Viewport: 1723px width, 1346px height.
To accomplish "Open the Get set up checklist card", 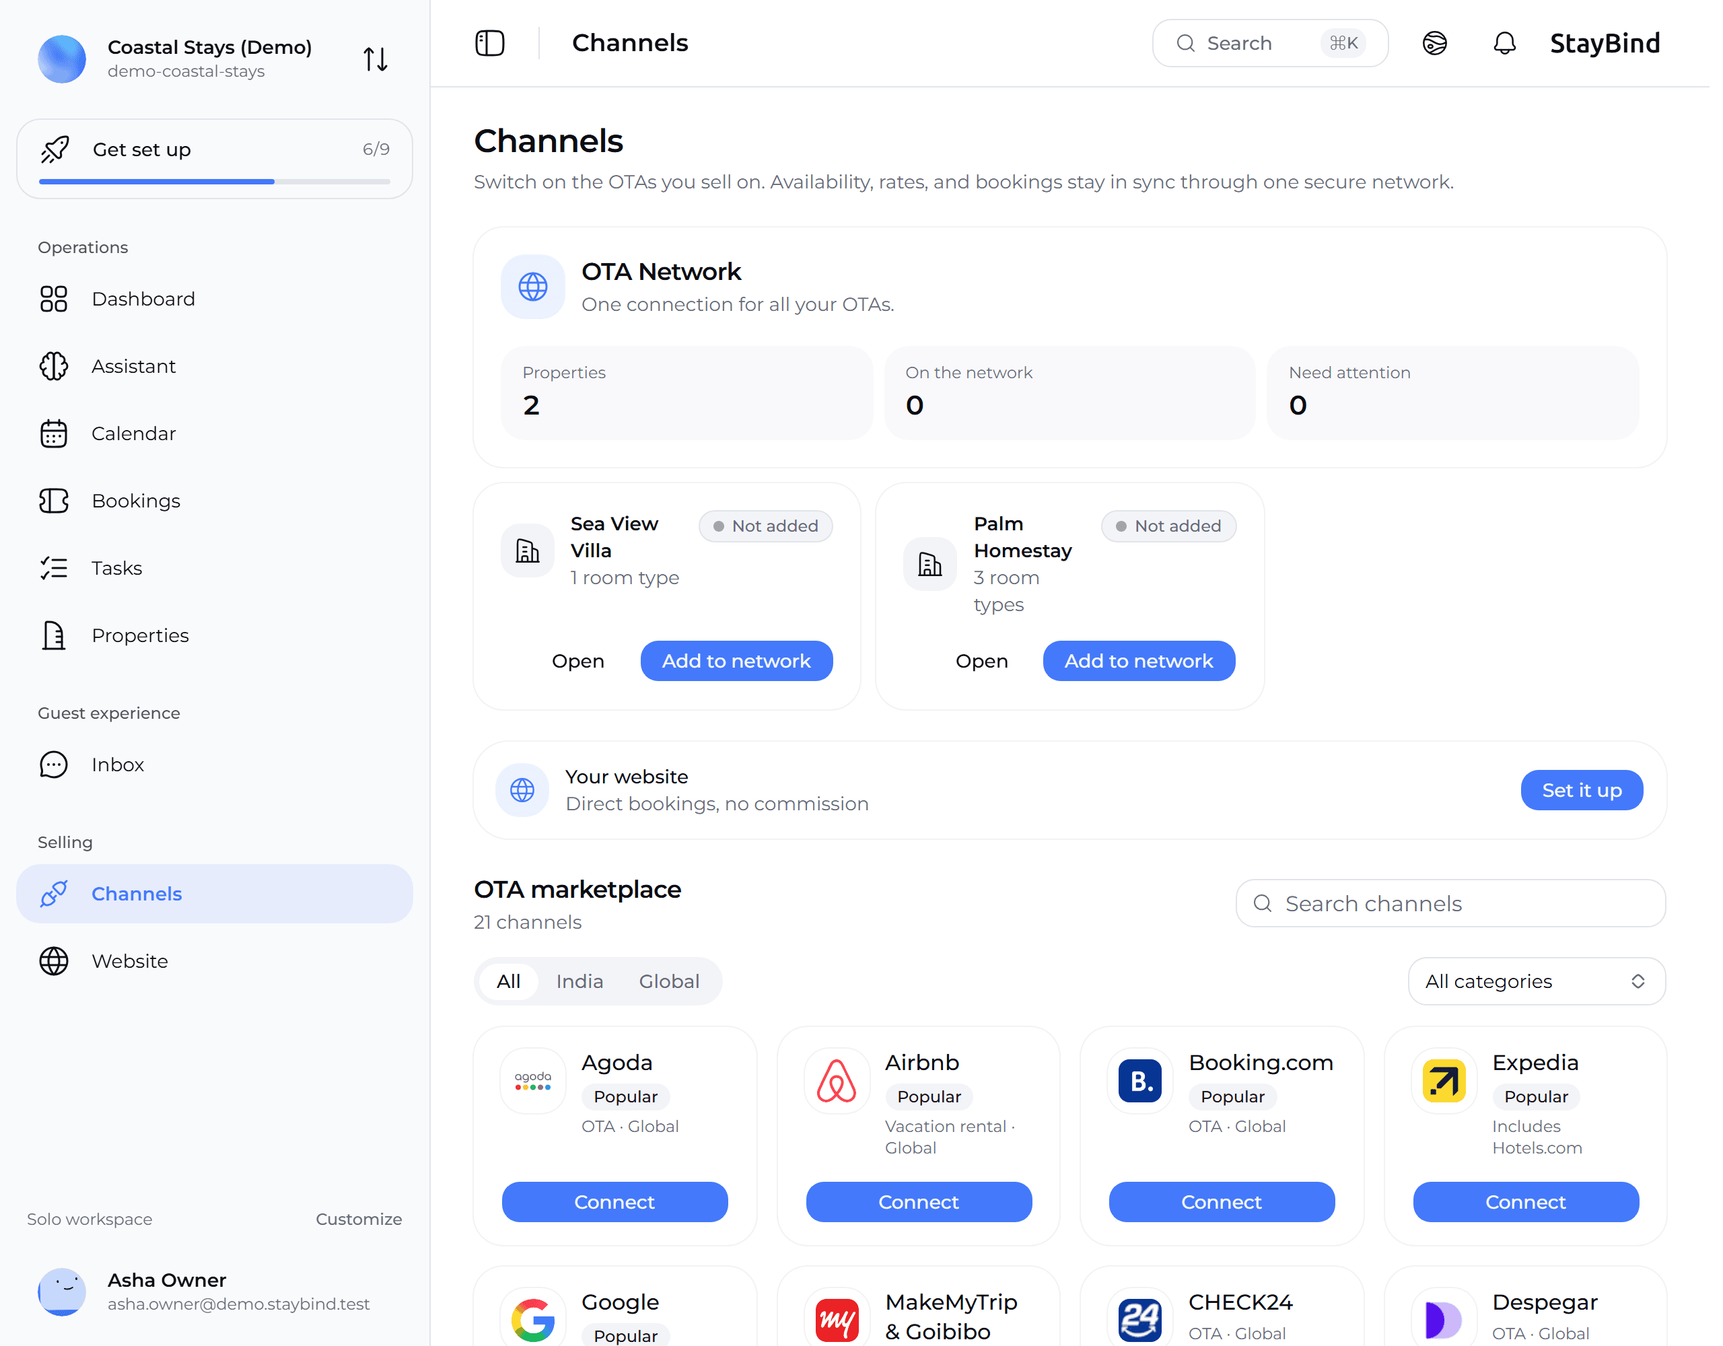I will tap(214, 157).
